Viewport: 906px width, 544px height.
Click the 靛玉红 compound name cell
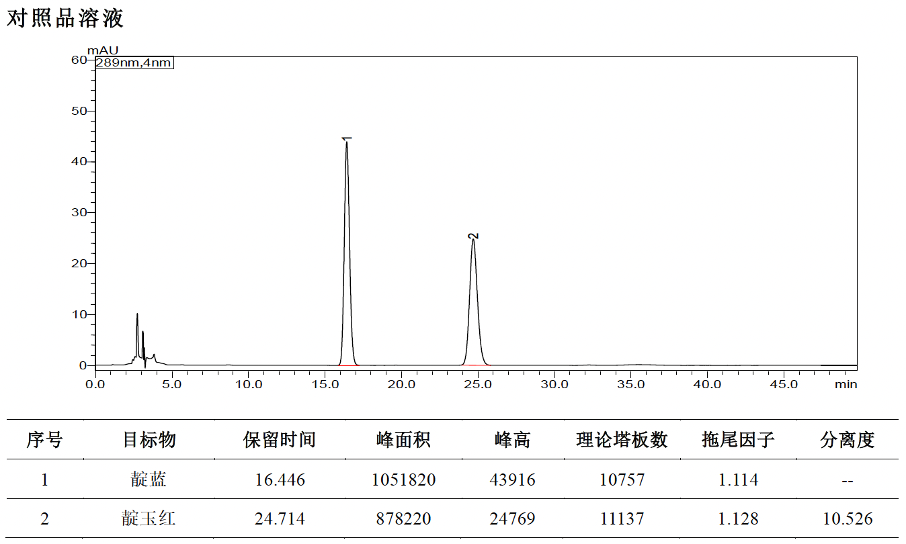point(149,518)
